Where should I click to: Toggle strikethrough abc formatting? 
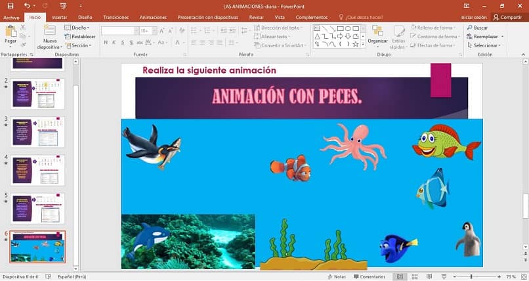[140, 43]
